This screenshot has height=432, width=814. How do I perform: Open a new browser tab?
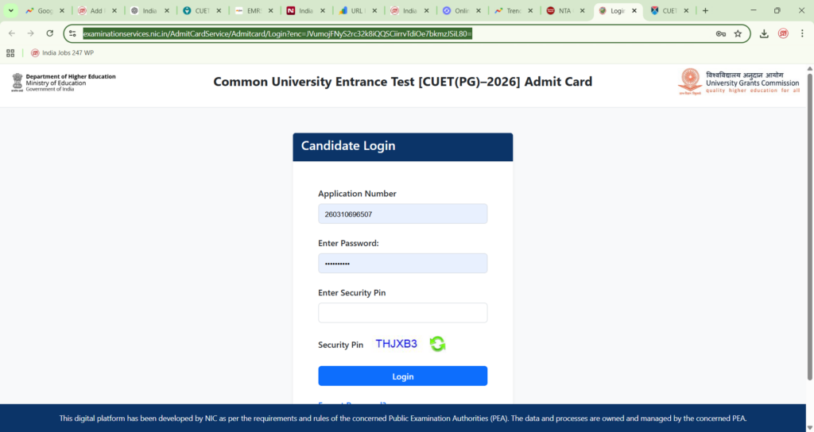coord(705,11)
